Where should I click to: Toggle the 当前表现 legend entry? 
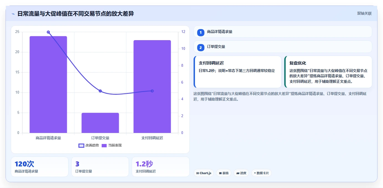click(x=111, y=145)
